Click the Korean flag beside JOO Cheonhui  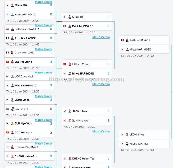click(7, 76)
